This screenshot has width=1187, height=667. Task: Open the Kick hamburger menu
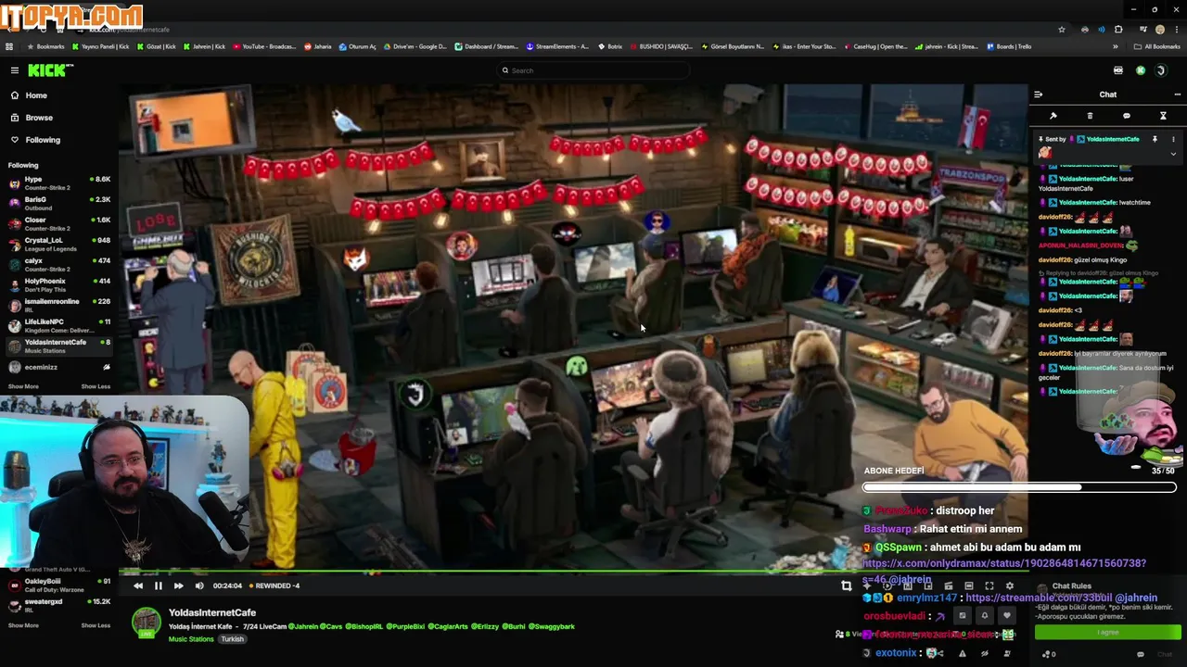click(x=14, y=70)
